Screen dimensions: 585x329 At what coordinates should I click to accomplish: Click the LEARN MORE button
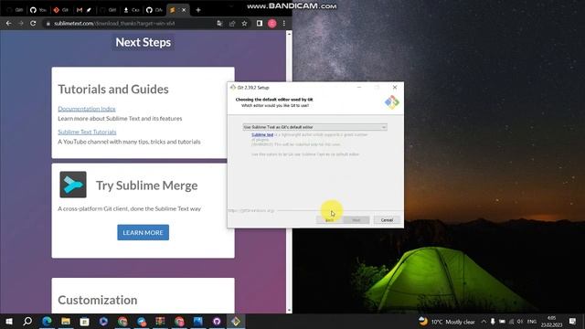tap(143, 232)
